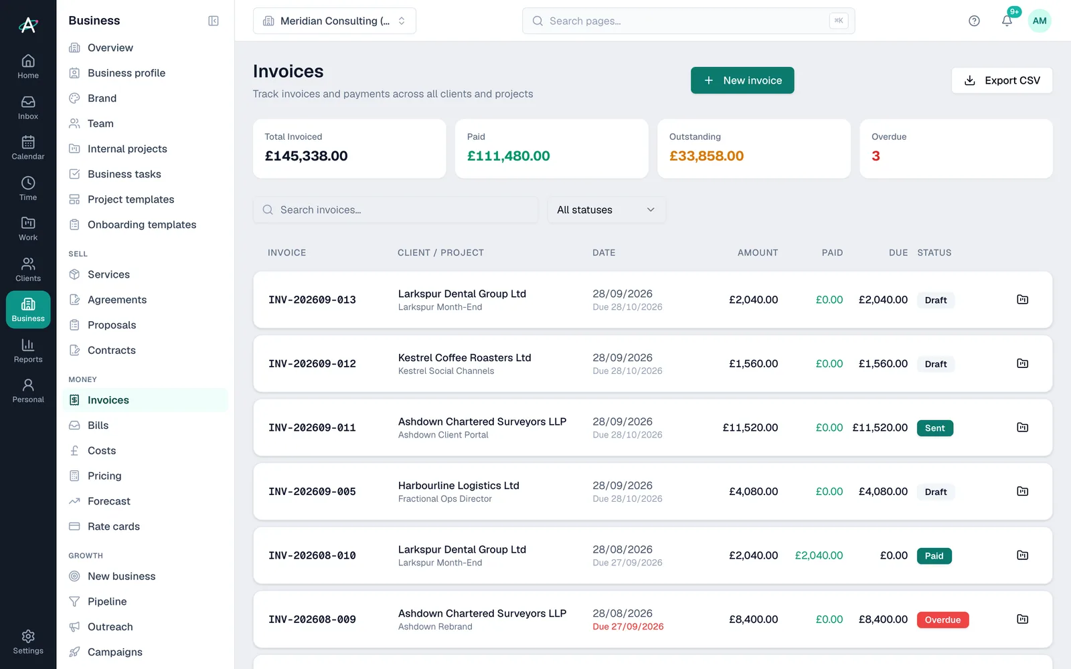The width and height of the screenshot is (1071, 669).
Task: Open notifications bell icon
Action: 1007,21
